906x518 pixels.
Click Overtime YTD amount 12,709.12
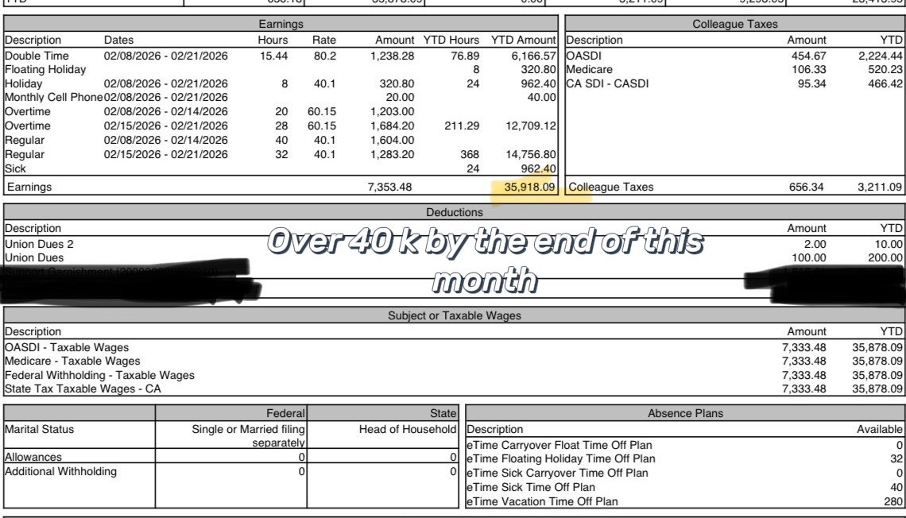[x=530, y=126]
